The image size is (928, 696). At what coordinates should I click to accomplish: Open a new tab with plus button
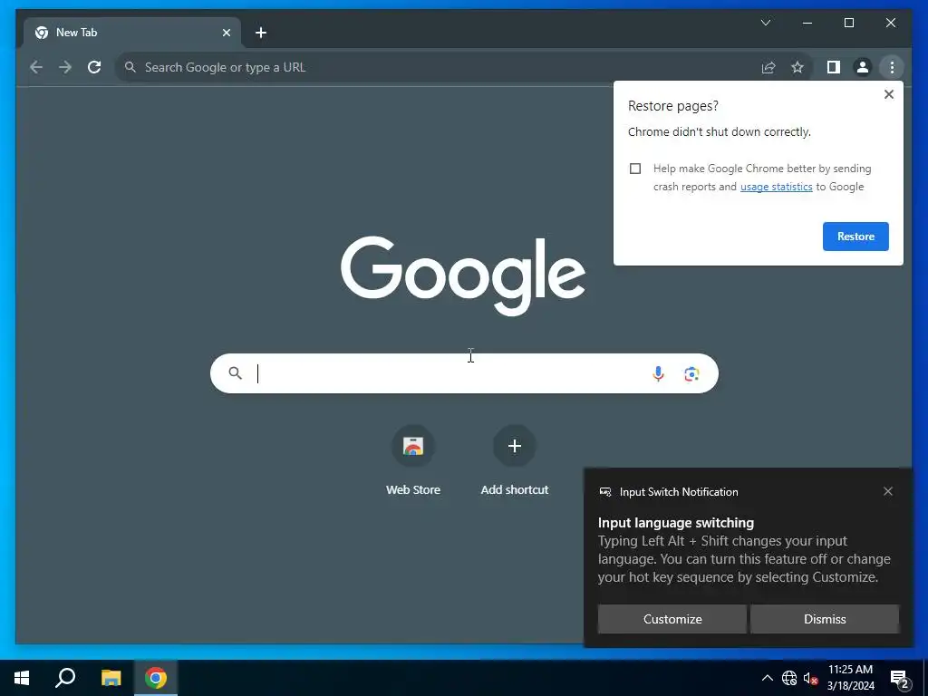(x=261, y=33)
